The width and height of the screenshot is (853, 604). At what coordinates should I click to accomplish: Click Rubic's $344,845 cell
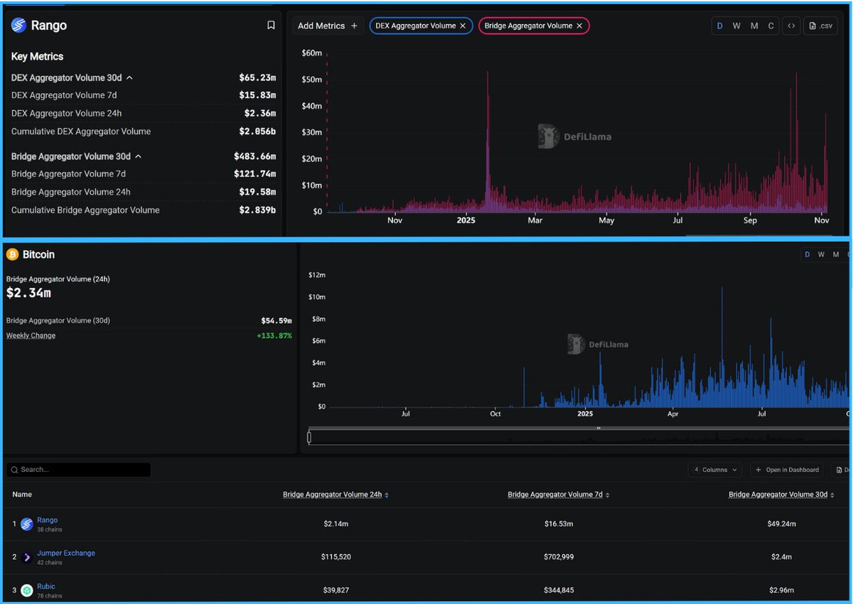558,590
